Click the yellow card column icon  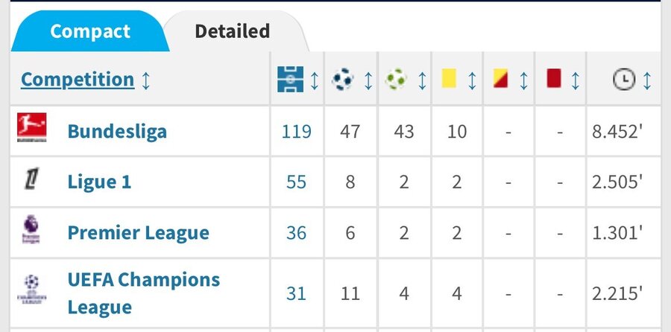tap(449, 79)
